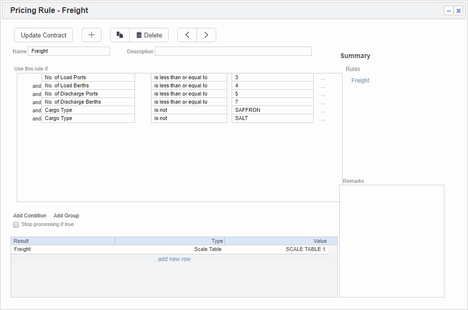Image resolution: width=468 pixels, height=310 pixels.
Task: Select the copy rule icon
Action: pyautogui.click(x=120, y=35)
